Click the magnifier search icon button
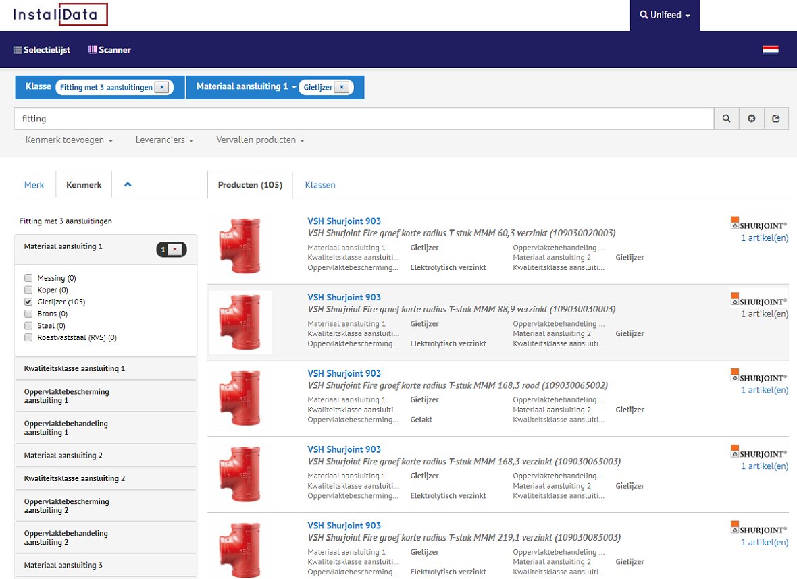Screen dimensions: 797x579 [x=727, y=119]
